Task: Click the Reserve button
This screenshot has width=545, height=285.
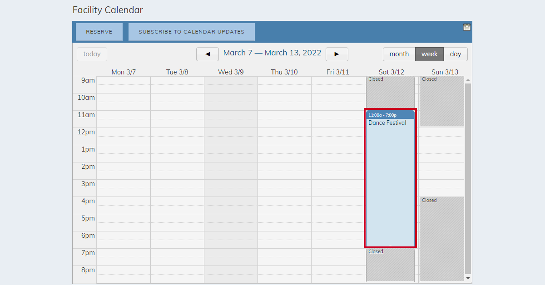Action: point(99,32)
